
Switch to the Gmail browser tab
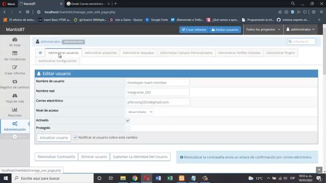87,4
